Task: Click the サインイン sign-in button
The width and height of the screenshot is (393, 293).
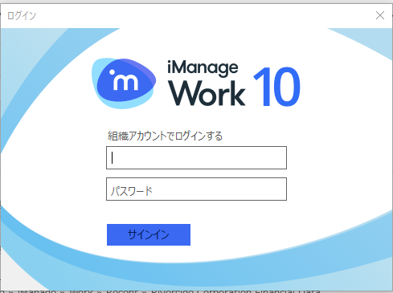Action: 149,234
